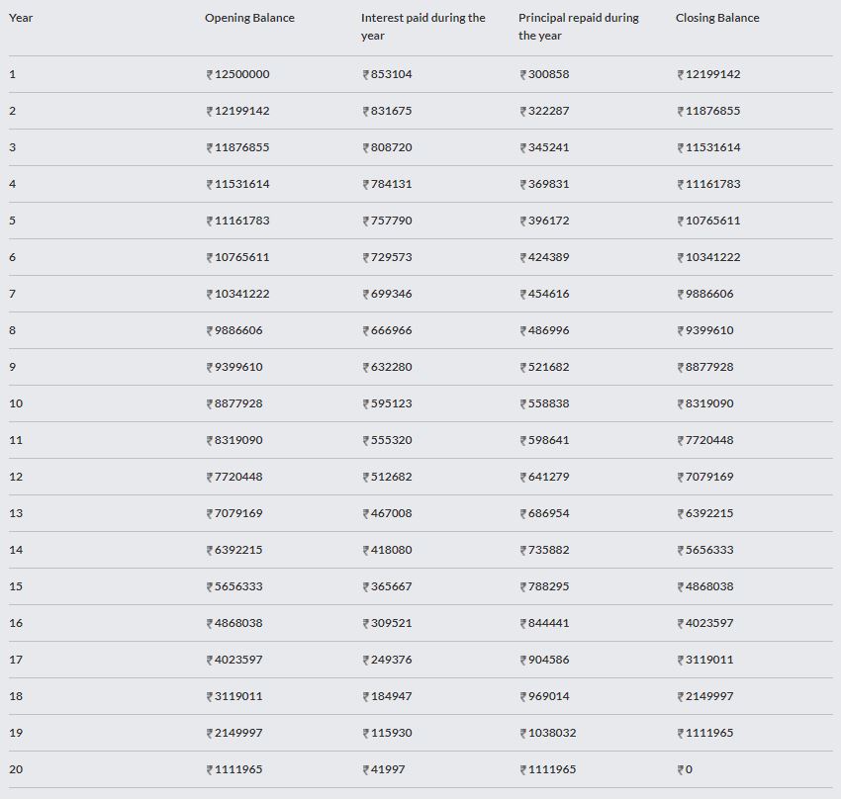Select row number 20 in Year column
841x800 pixels.
click(16, 769)
